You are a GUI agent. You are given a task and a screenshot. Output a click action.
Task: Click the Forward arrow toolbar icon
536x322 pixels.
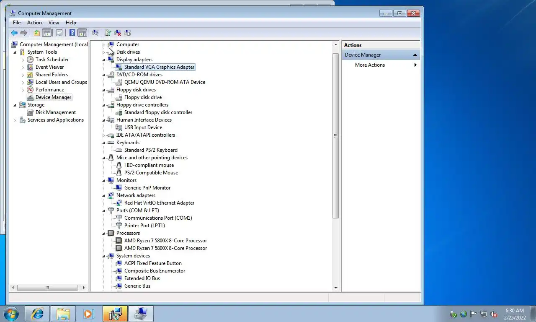pyautogui.click(x=24, y=33)
